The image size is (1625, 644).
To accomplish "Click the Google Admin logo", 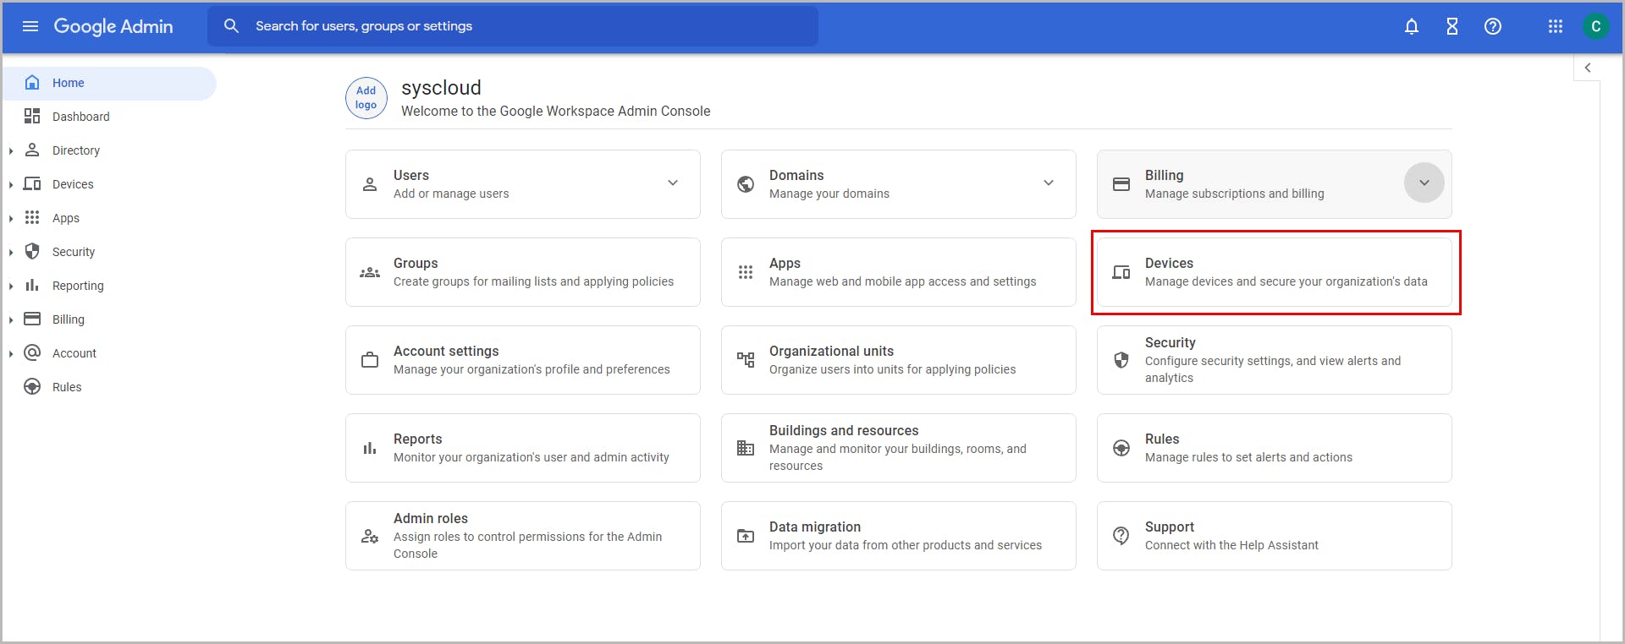I will pyautogui.click(x=113, y=26).
